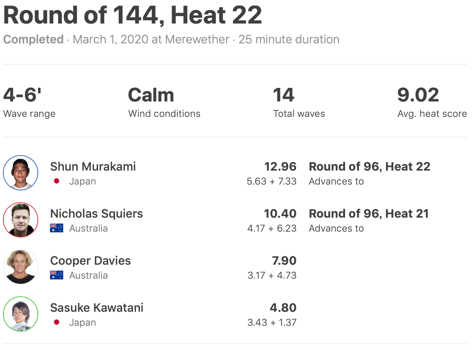Open Nicholas Squiers' name link
The width and height of the screenshot is (474, 350).
[97, 214]
